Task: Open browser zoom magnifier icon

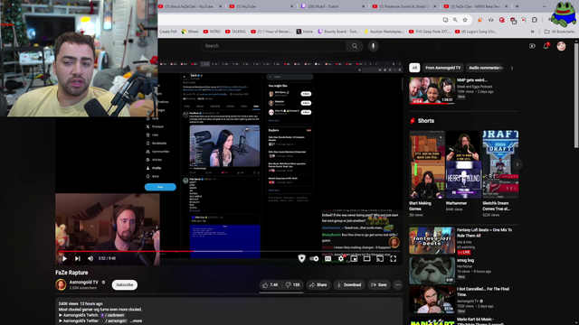Action: (455, 20)
